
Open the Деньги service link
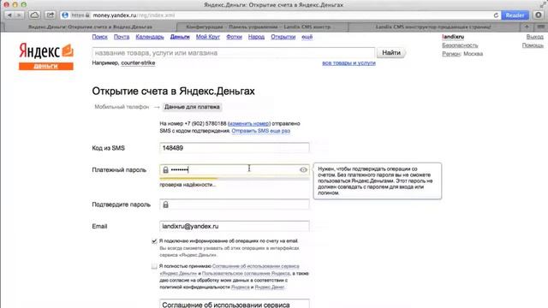(x=180, y=37)
